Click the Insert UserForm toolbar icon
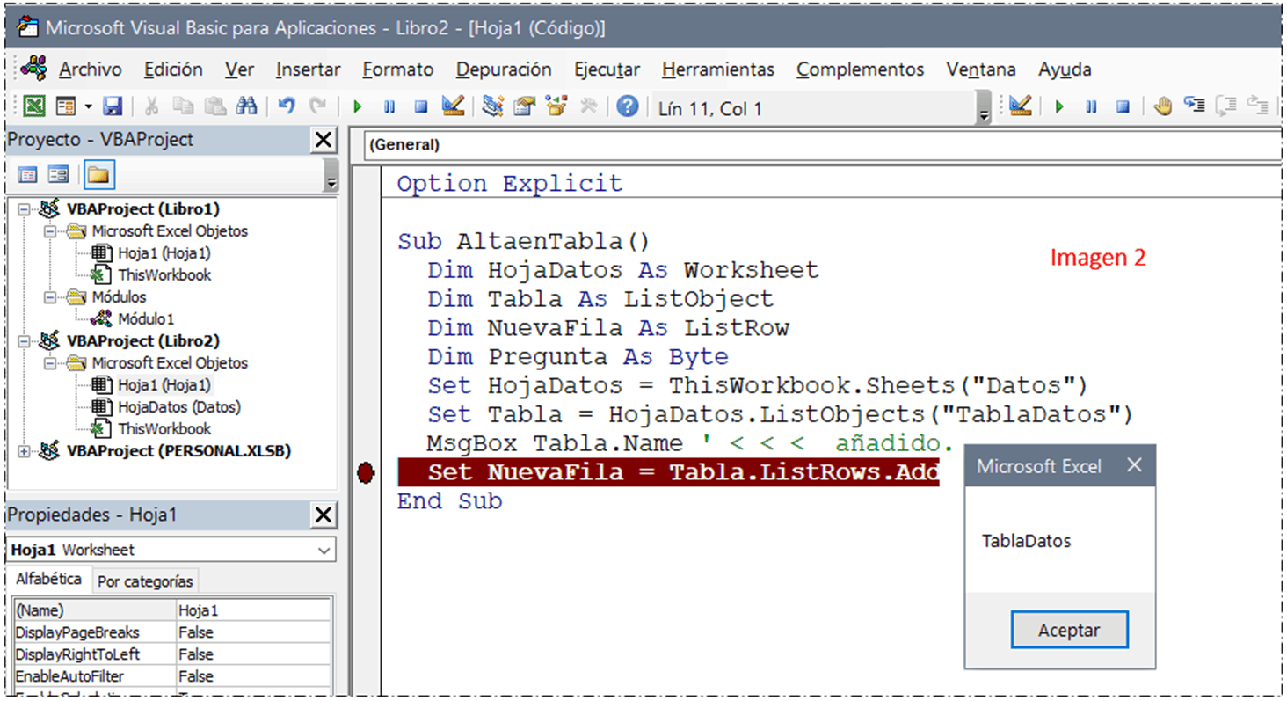The image size is (1287, 701). 66,107
